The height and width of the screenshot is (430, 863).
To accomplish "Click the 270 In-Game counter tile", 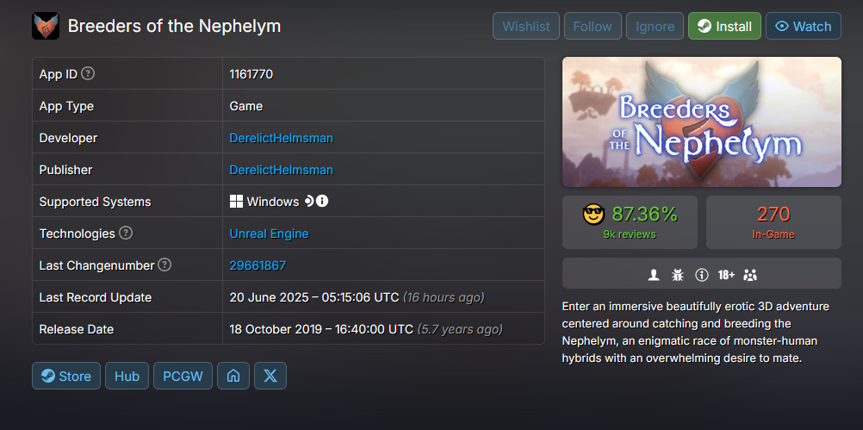I will (773, 221).
